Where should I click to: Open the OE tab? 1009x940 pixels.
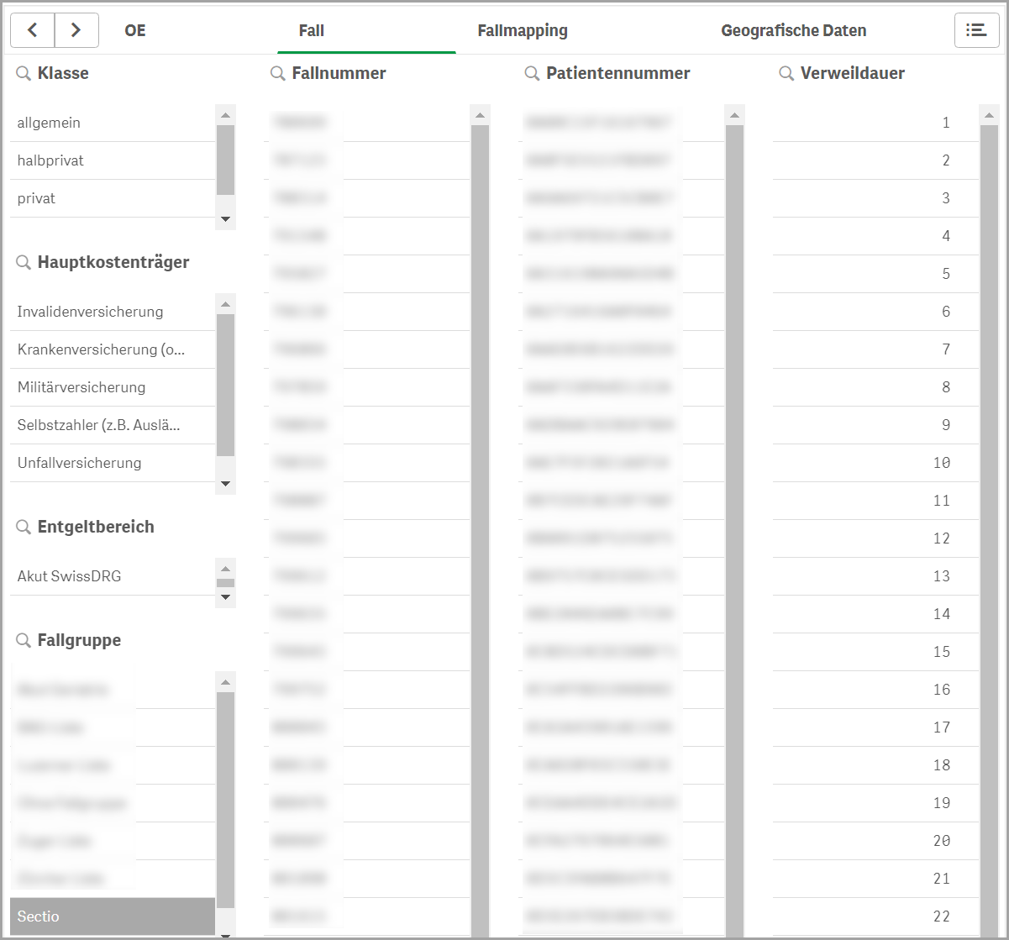pyautogui.click(x=135, y=31)
